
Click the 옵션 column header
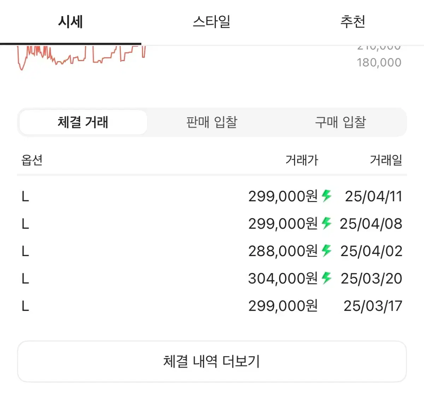pos(32,160)
